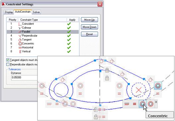The width and height of the screenshot is (175, 121).
Task: Select the Colinear row in the list
Action: (x=43, y=28)
